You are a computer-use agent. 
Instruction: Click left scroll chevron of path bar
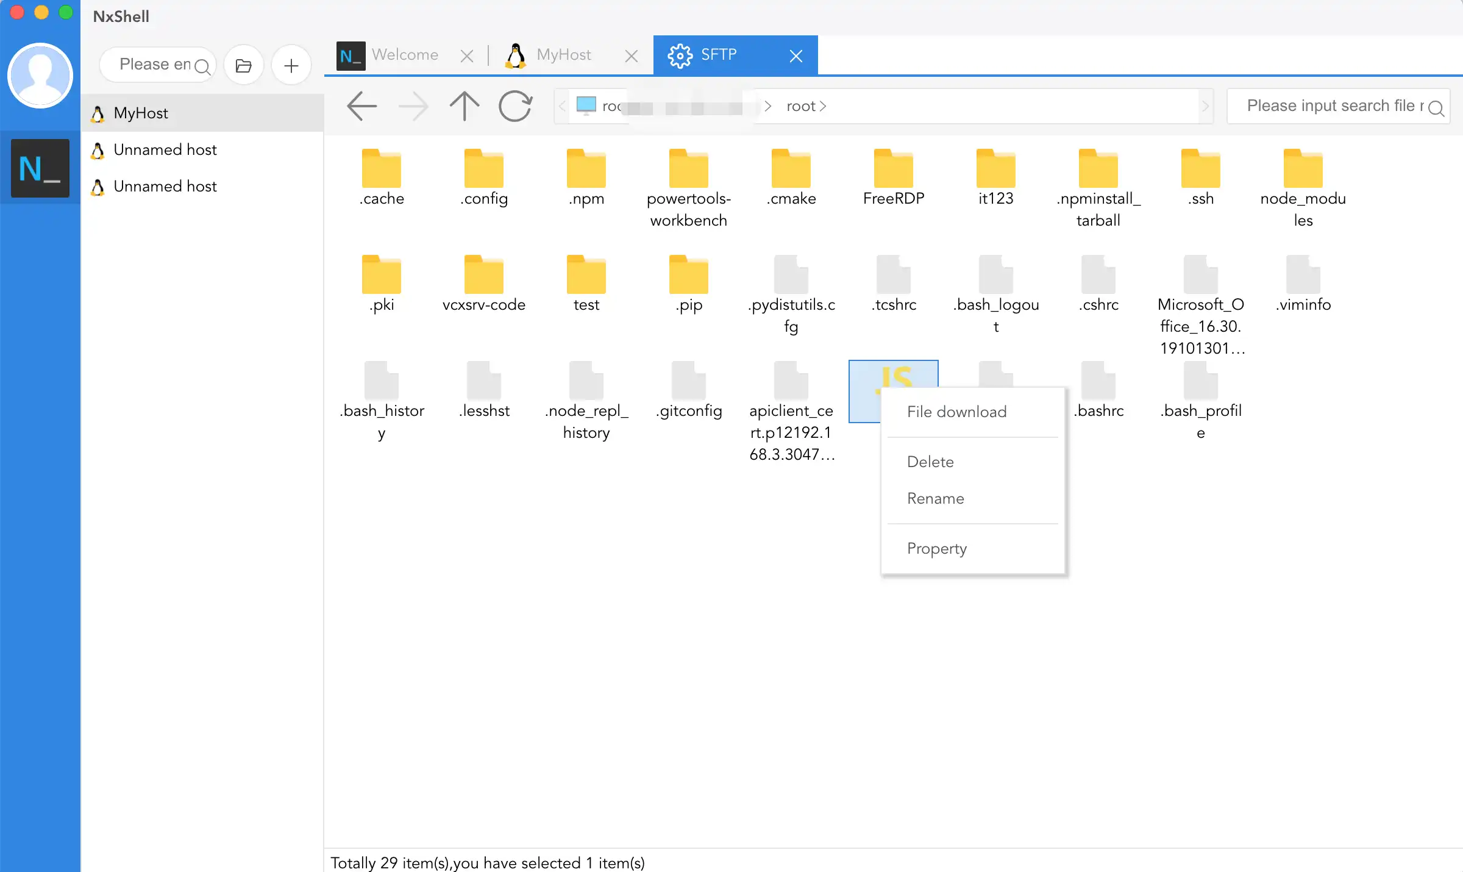pyautogui.click(x=562, y=106)
